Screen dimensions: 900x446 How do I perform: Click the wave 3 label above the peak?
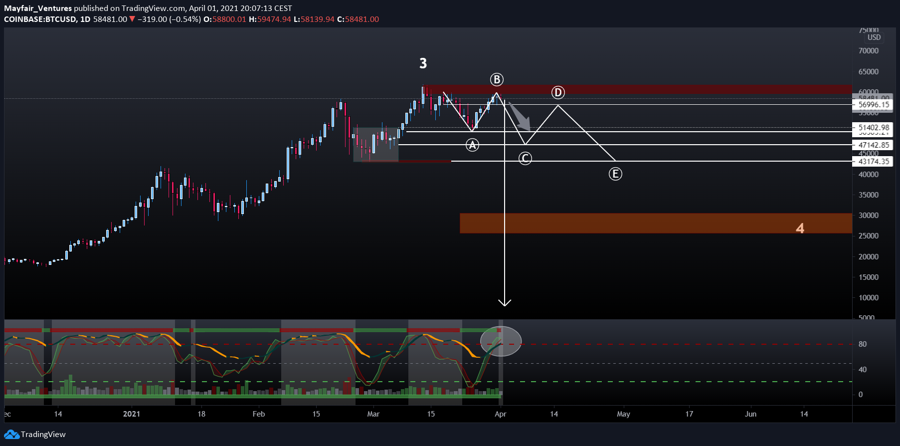[x=423, y=63]
